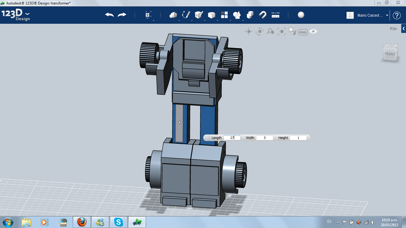
Task: Click the Width input field
Action: [265, 138]
